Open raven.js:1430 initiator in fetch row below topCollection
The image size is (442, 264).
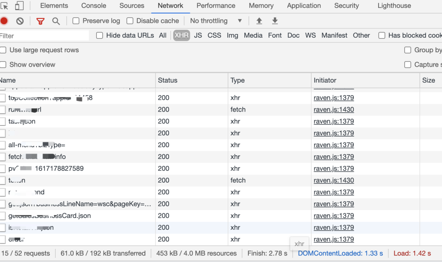(x=334, y=110)
